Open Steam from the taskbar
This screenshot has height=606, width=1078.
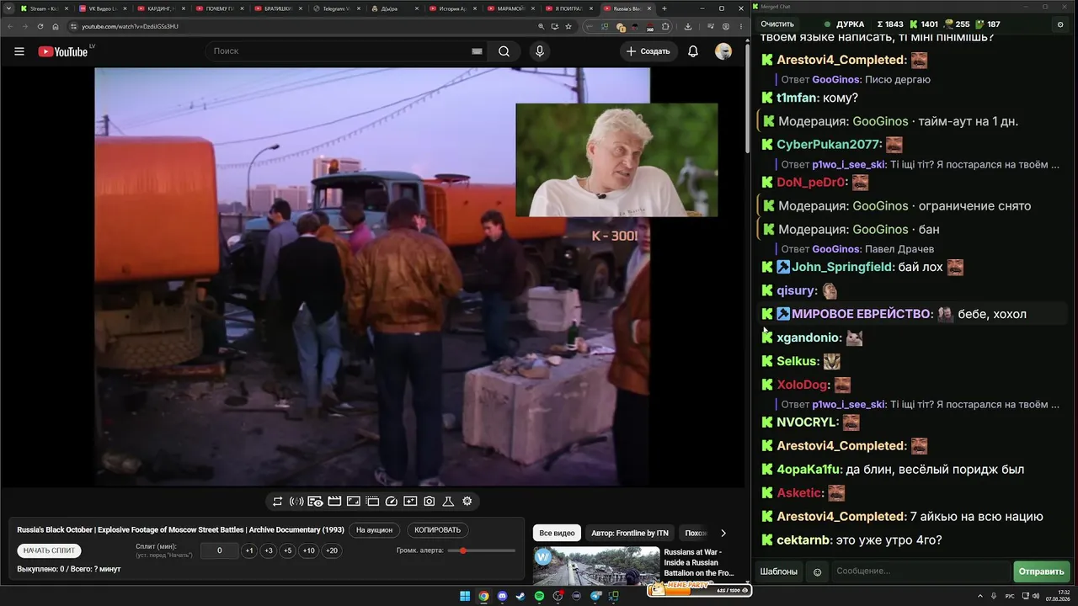[x=520, y=596]
